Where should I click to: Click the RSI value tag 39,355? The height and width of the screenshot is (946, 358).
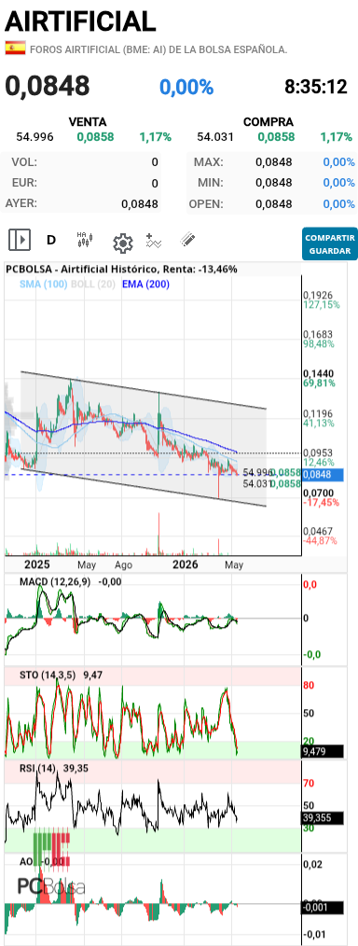323,818
